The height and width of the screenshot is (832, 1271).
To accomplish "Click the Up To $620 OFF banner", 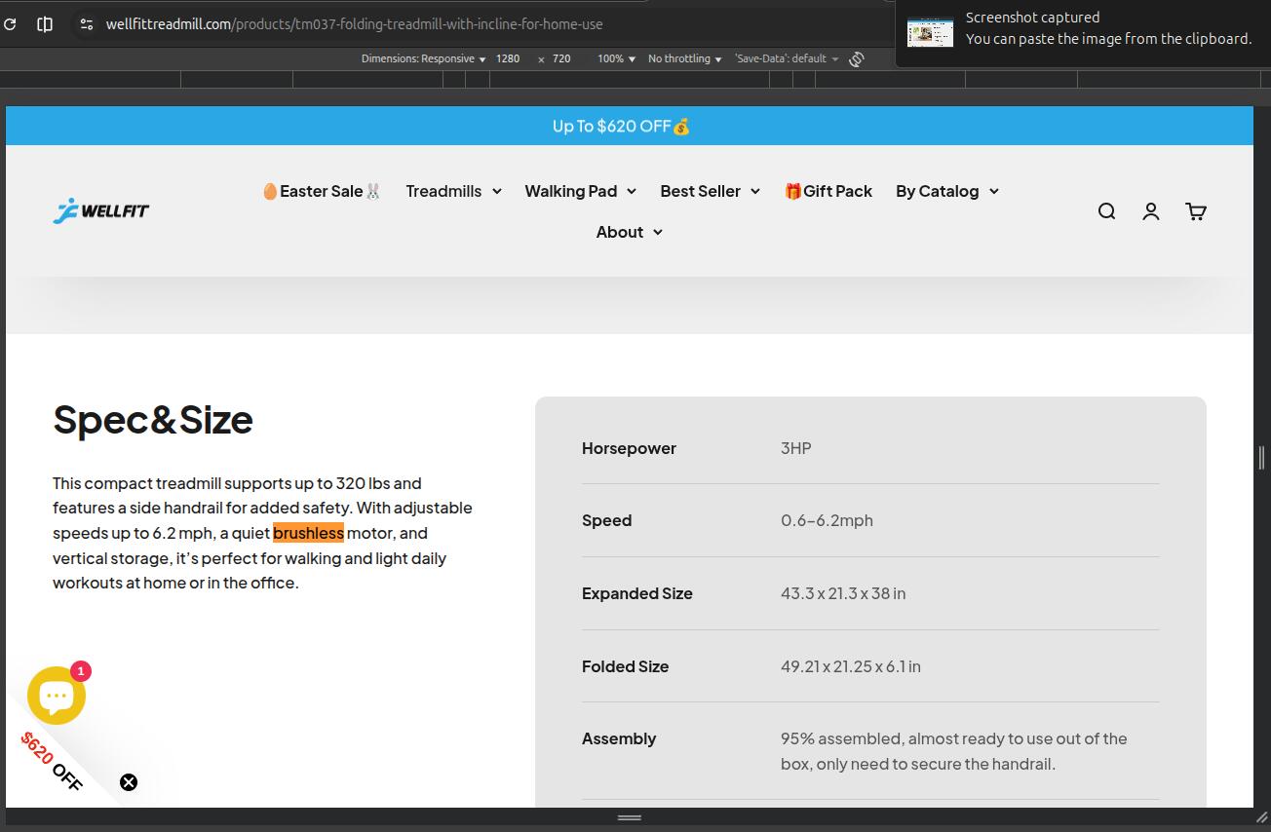I will click(621, 126).
